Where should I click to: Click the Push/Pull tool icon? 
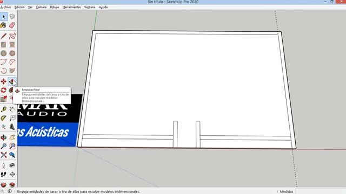pos(12,81)
